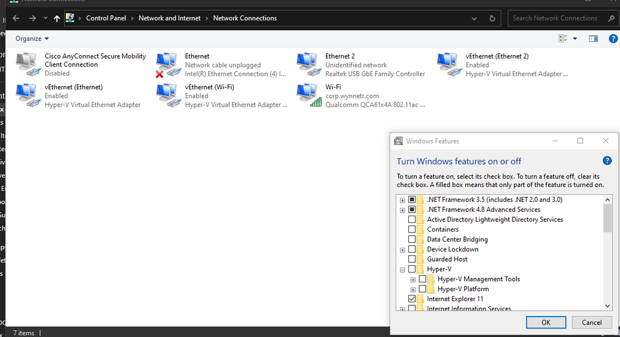Open view options dropdown arrow
Viewport: 620px width, 337px height.
[x=575, y=38]
